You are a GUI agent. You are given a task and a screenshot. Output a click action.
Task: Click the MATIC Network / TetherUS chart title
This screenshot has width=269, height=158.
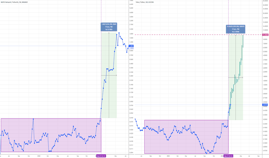14,2
